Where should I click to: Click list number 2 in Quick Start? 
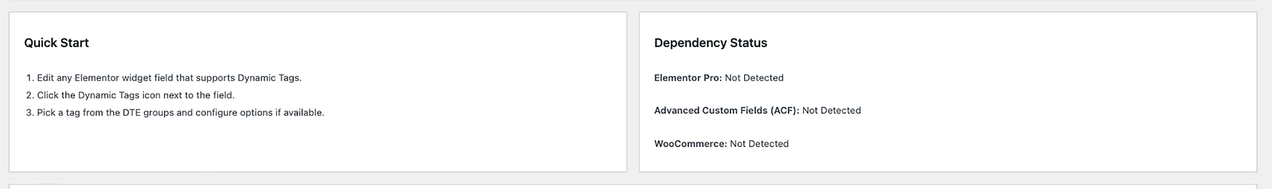click(29, 95)
